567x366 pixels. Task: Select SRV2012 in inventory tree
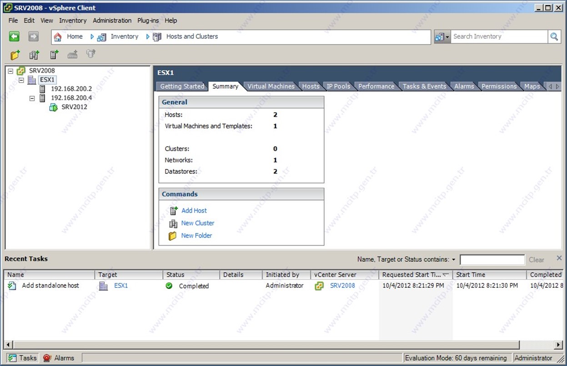(x=74, y=107)
